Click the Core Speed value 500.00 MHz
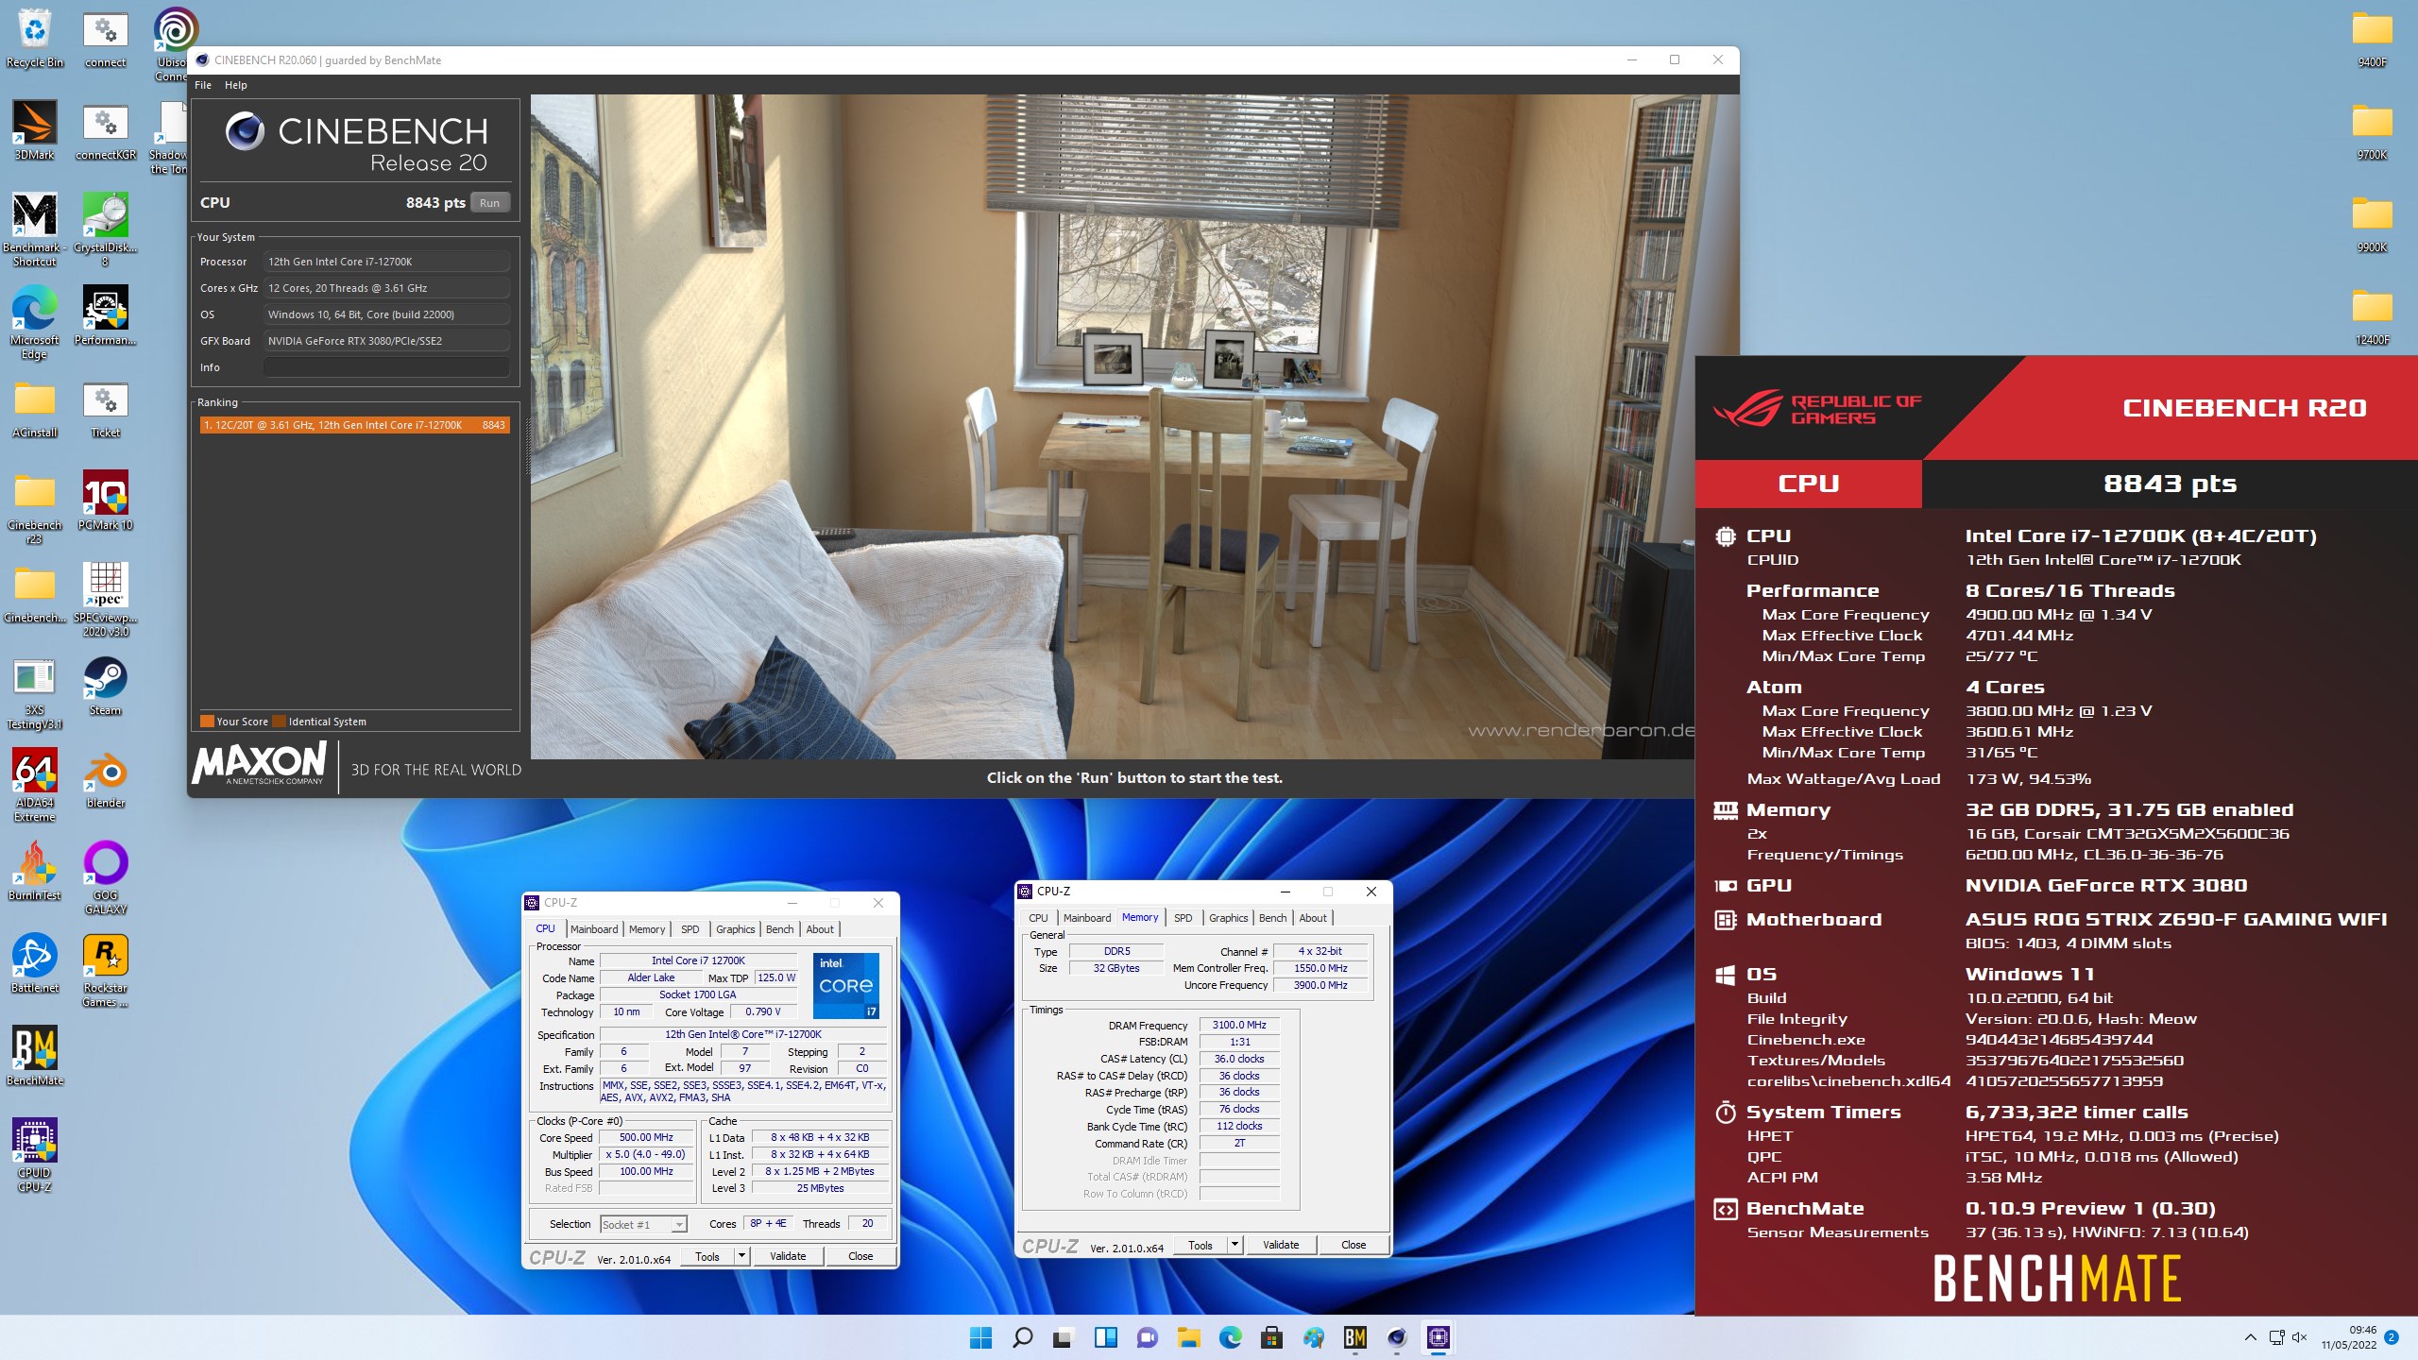 (x=647, y=1137)
